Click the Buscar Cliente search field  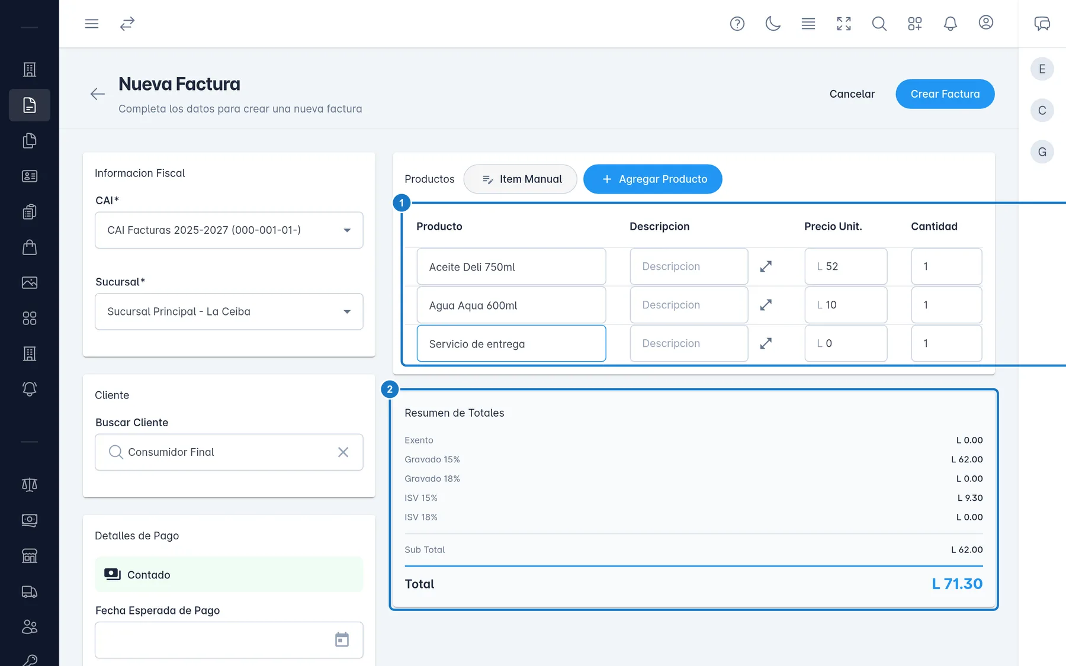click(x=229, y=452)
